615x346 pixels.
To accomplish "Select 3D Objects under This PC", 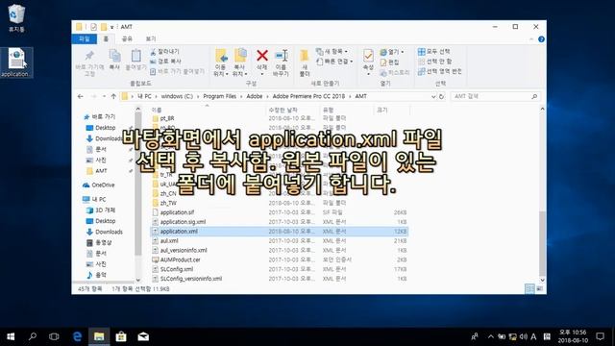I will [x=101, y=210].
